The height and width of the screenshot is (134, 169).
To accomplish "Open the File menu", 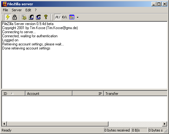I will [x=5, y=10].
